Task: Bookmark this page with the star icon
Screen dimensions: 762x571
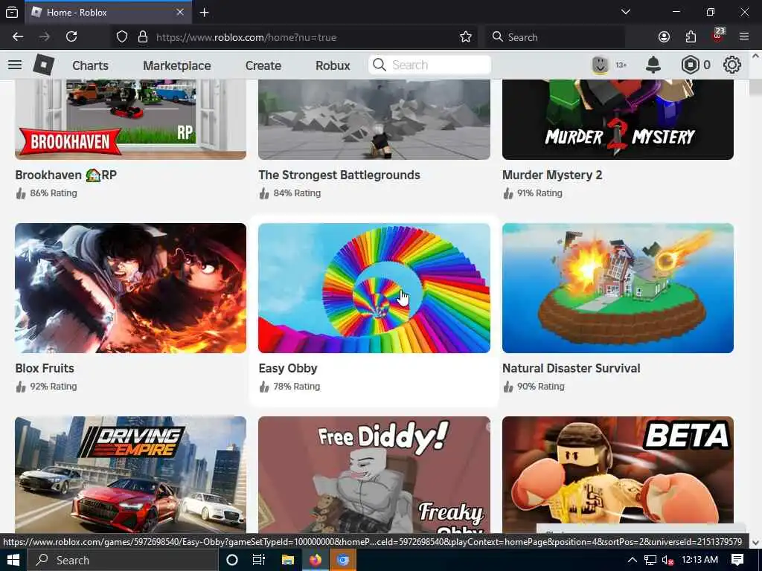Action: 466,37
